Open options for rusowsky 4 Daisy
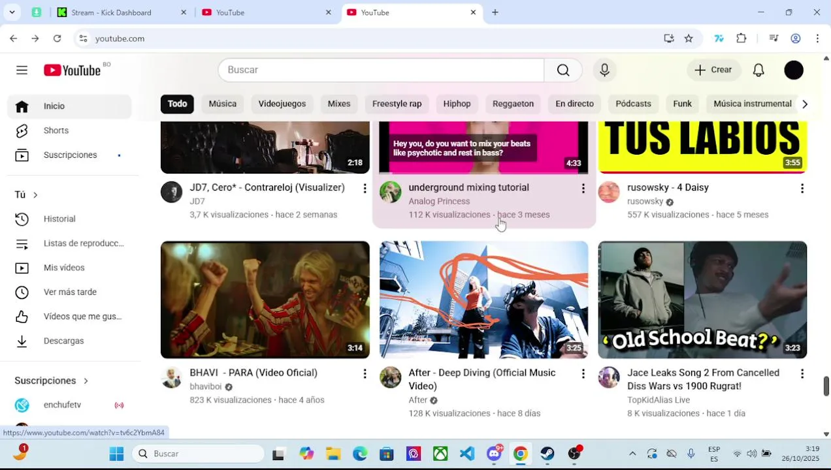This screenshot has width=831, height=470. pos(802,189)
